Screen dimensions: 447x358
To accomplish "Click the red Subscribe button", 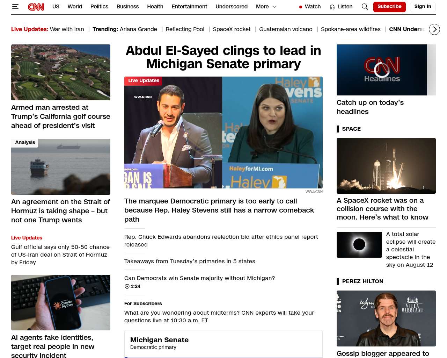I will pos(389,7).
